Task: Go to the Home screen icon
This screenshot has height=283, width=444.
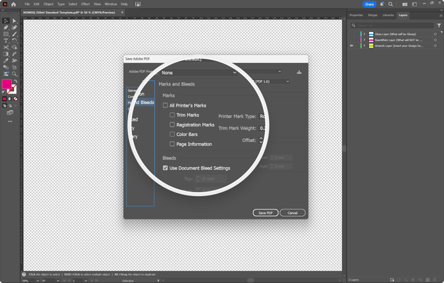Action: pos(13,4)
